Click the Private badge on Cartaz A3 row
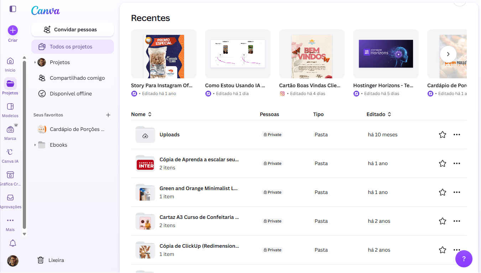The image size is (481, 273). tap(272, 221)
